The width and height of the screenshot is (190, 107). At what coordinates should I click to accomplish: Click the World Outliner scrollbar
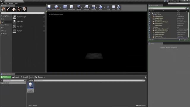(188, 25)
